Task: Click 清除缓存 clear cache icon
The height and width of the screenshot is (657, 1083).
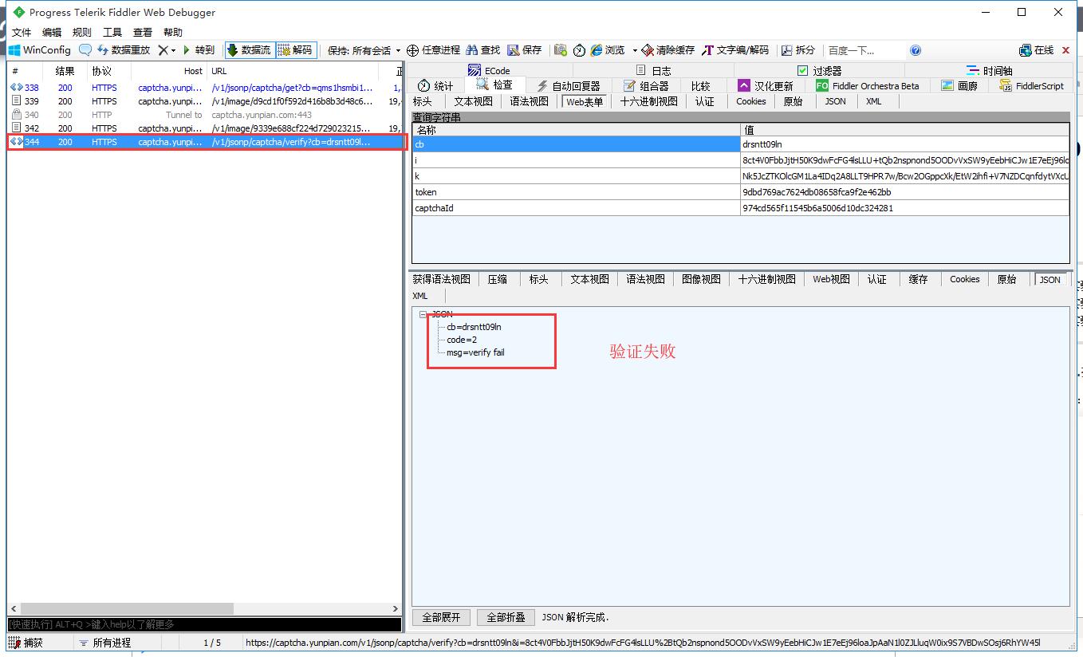Action: [668, 50]
